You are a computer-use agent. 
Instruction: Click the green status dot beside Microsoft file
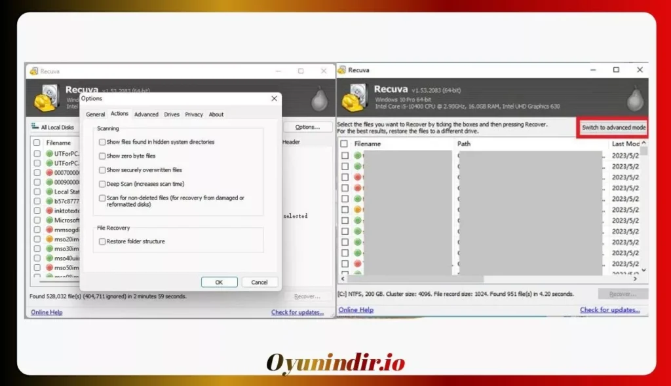click(x=50, y=220)
